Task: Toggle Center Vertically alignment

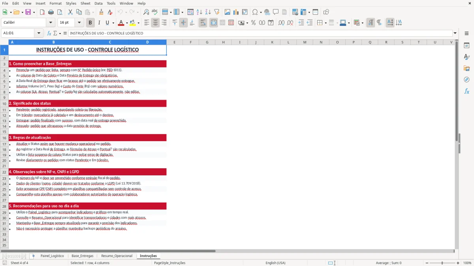Action: coord(183,23)
